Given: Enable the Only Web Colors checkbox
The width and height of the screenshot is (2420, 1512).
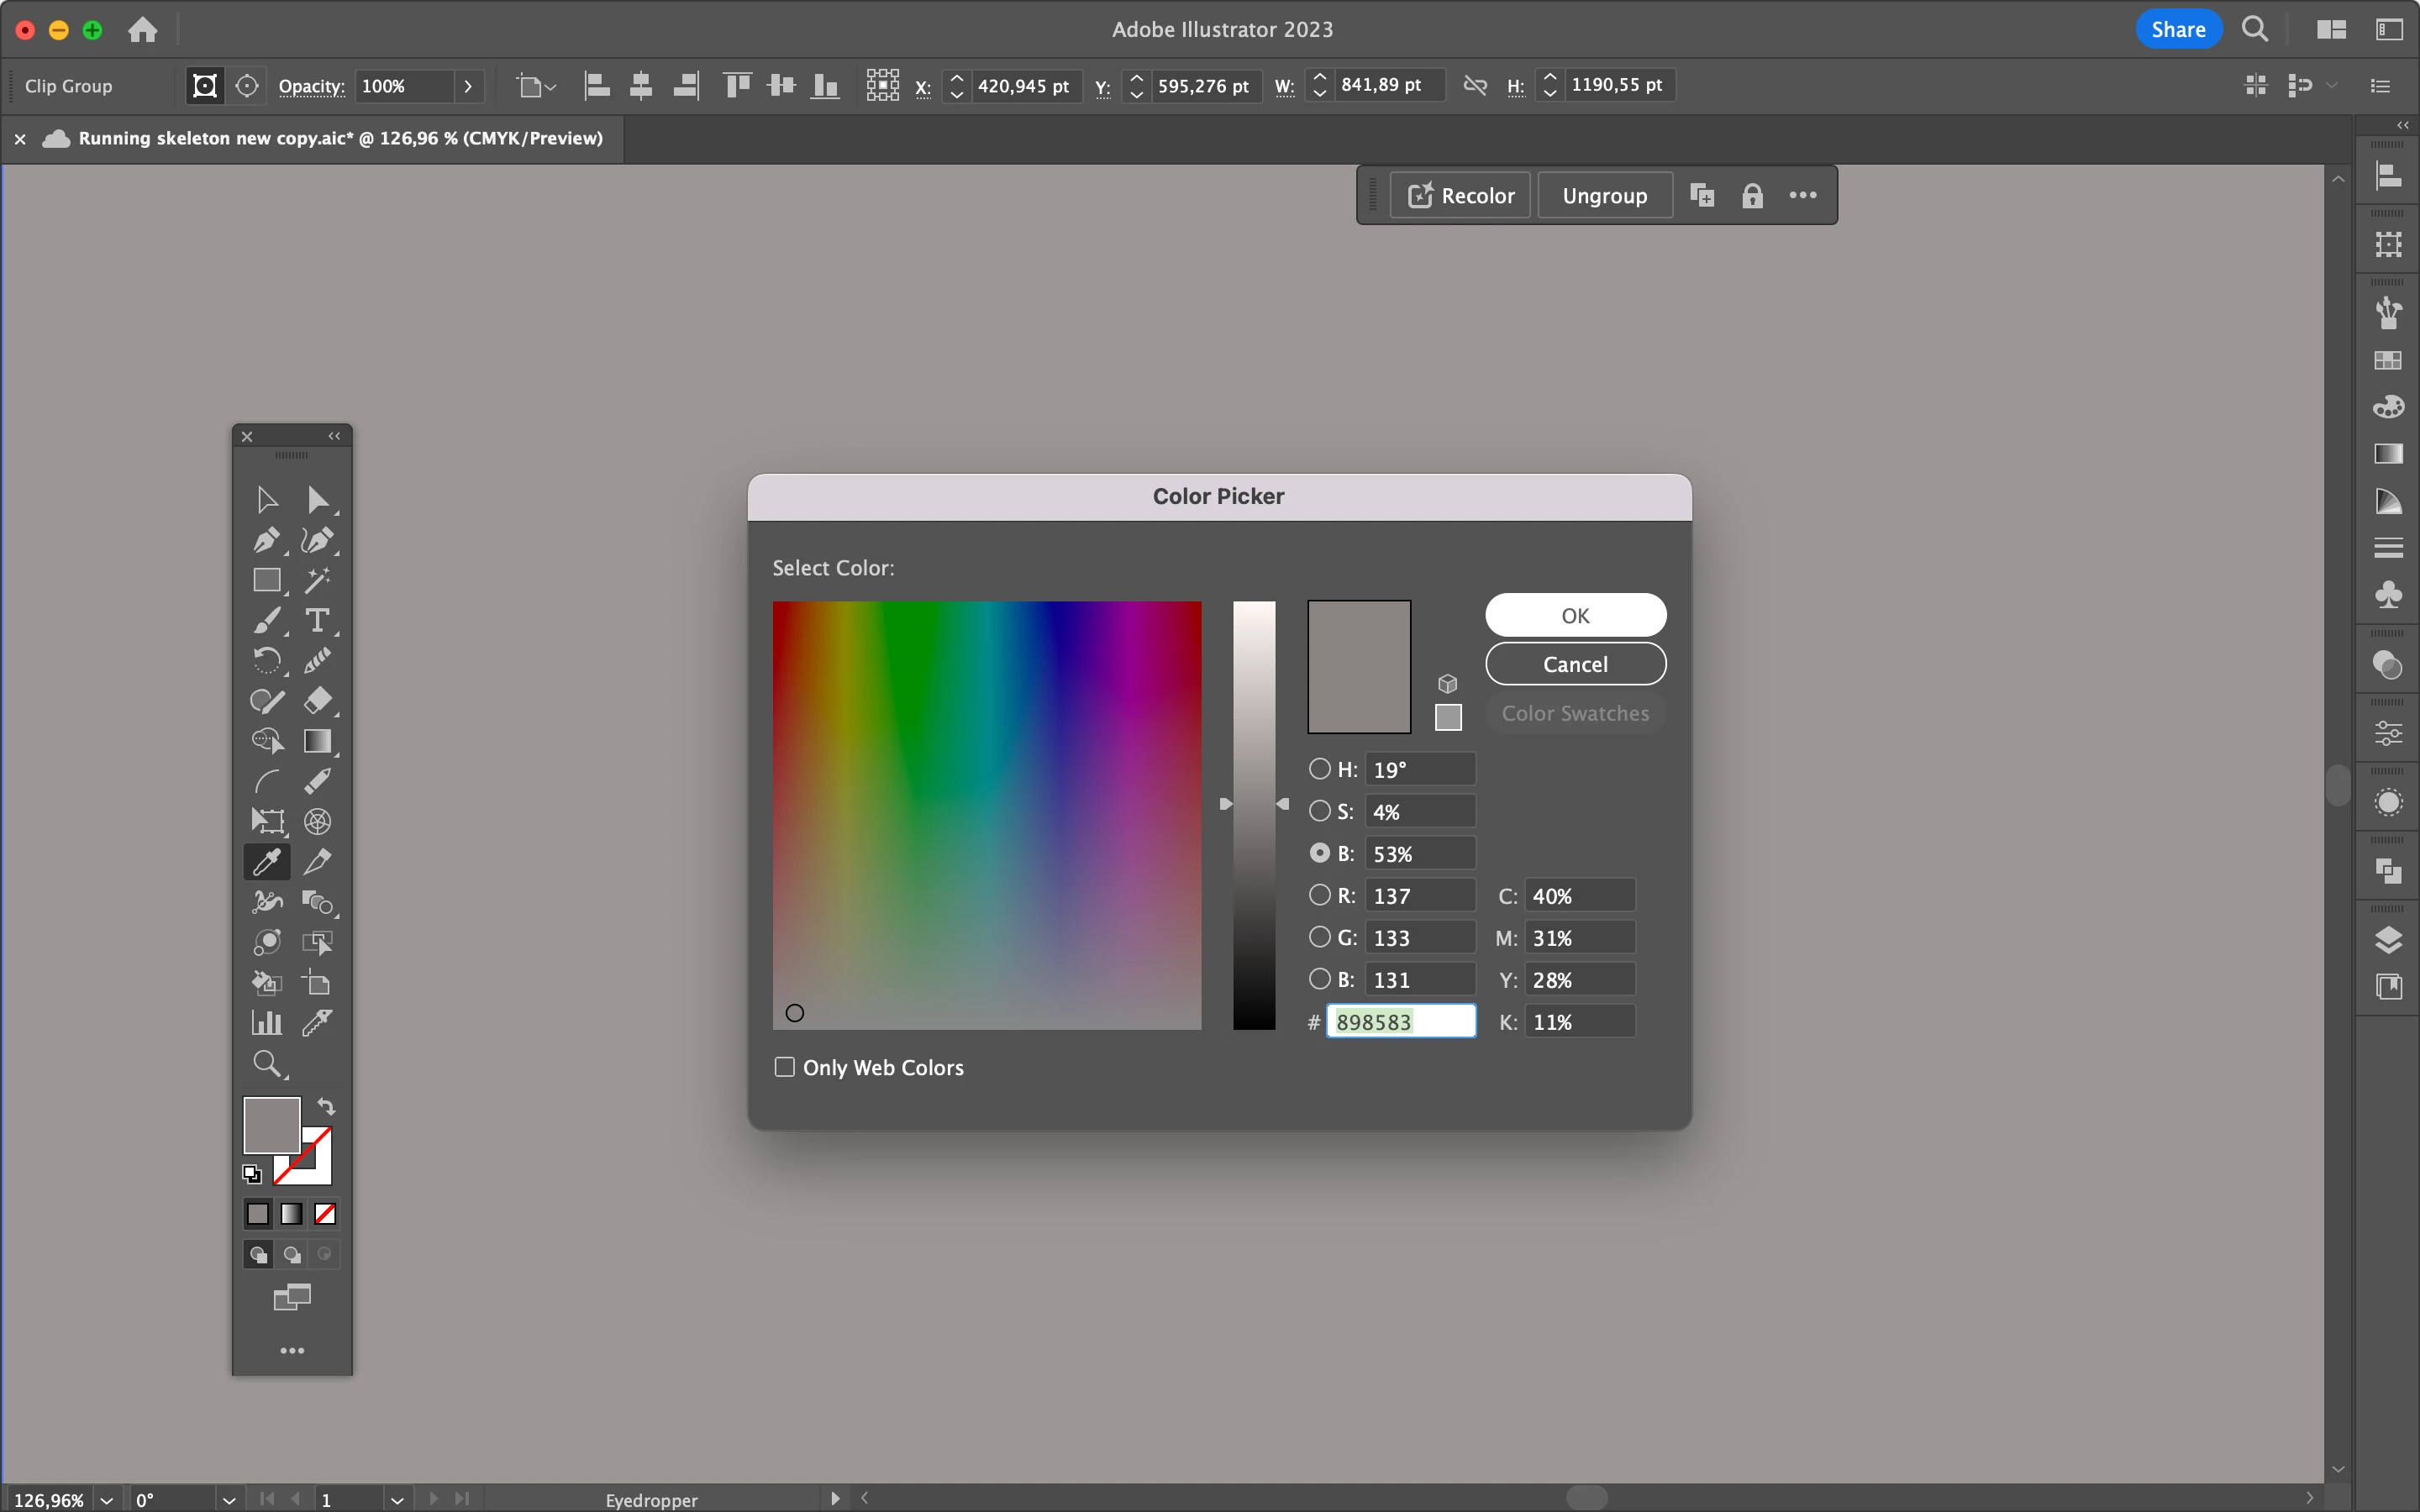Looking at the screenshot, I should pos(785,1067).
